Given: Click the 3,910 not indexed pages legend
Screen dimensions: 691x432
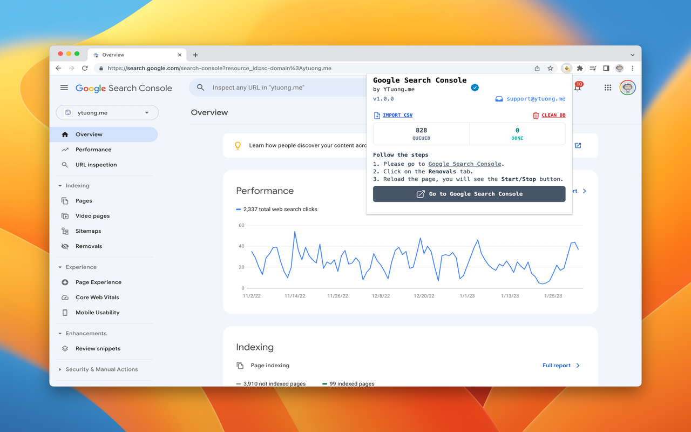Looking at the screenshot, I should 270,384.
